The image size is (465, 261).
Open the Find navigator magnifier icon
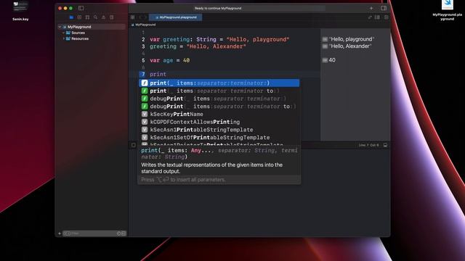(95, 17)
